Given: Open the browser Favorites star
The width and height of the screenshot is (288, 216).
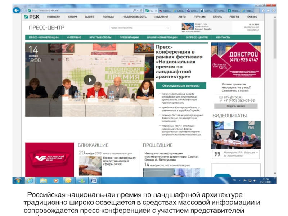Looking at the screenshot, I should coord(268,10).
